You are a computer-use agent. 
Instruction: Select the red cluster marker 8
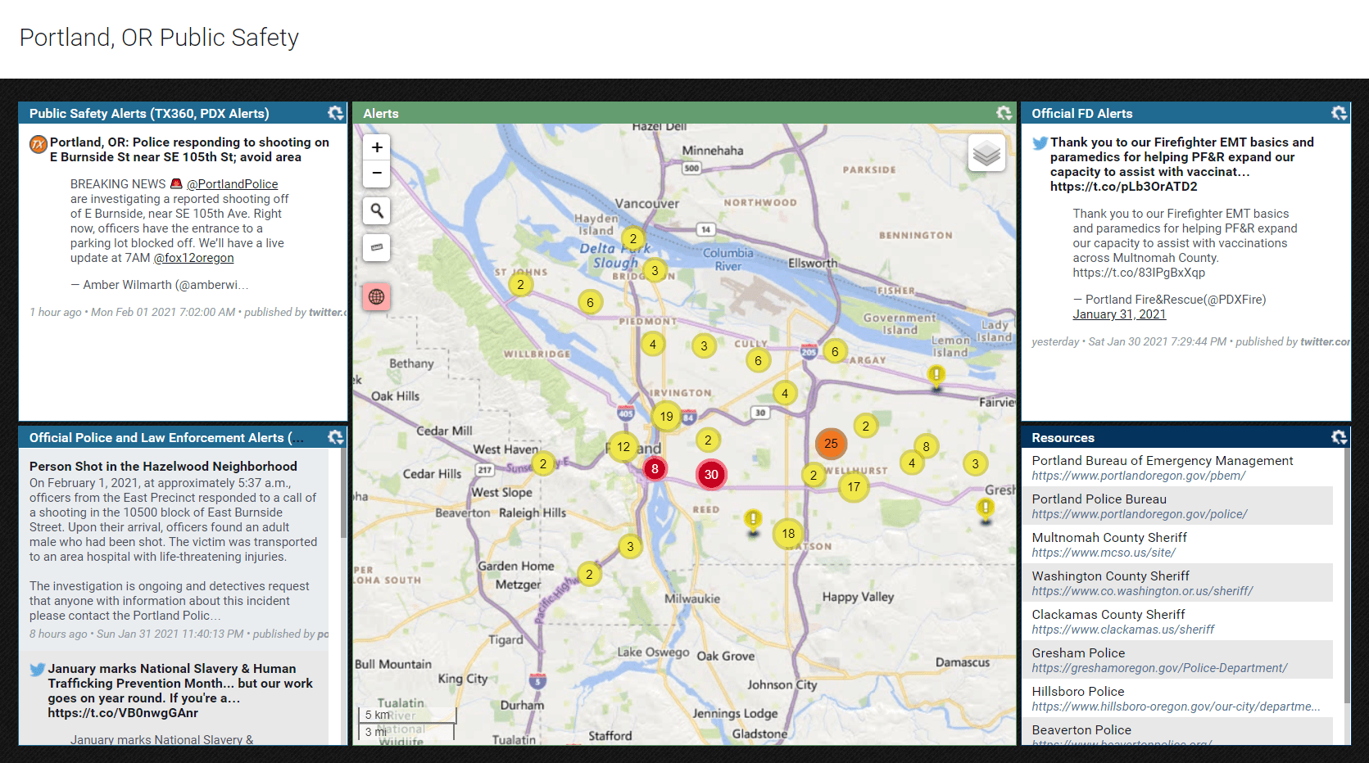(655, 469)
